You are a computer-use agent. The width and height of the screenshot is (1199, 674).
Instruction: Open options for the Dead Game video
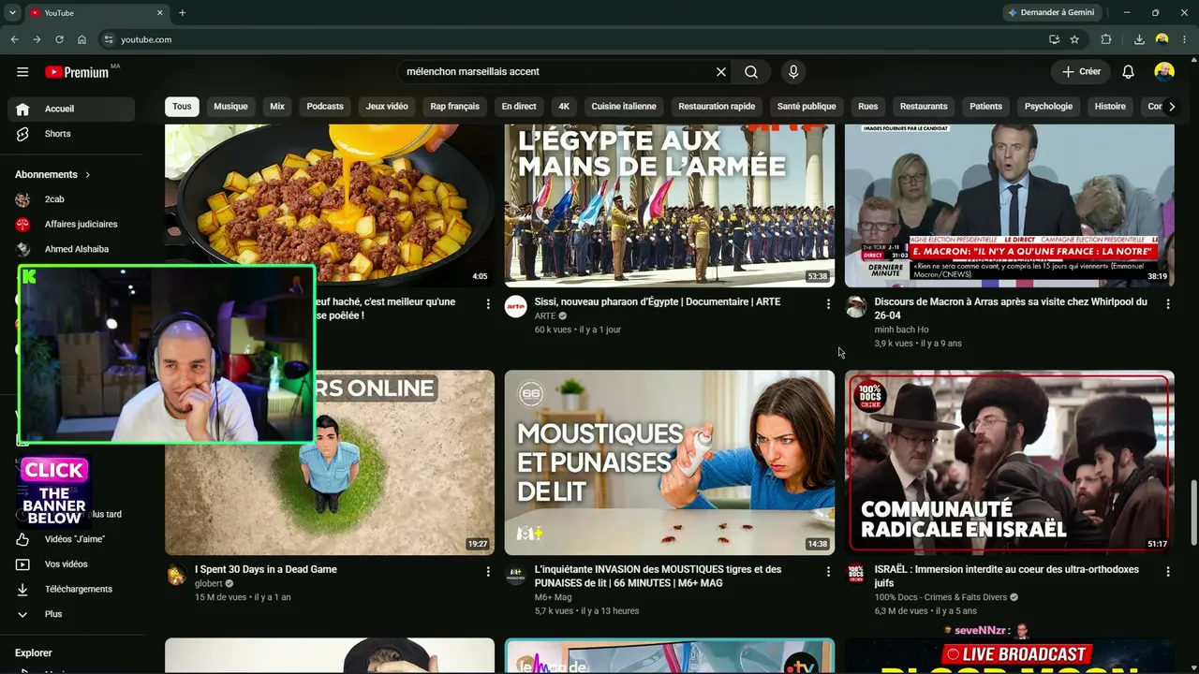pos(488,572)
